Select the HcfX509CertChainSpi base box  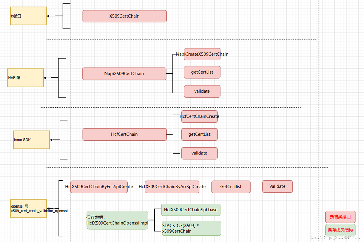pyautogui.click(x=191, y=210)
